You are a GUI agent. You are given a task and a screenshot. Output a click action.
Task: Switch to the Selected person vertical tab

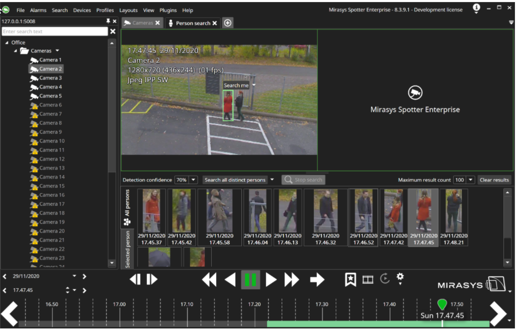point(127,249)
